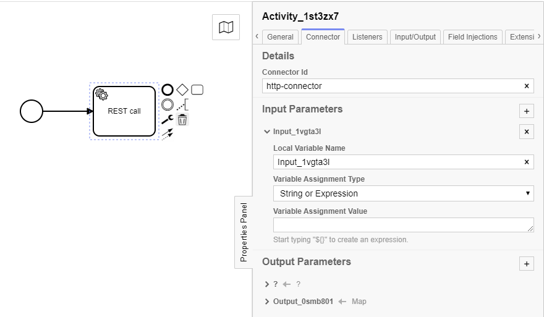Screen dimensions: 544x317
Task: Append an intermediate event with the double-circle icon
Action: (168, 105)
